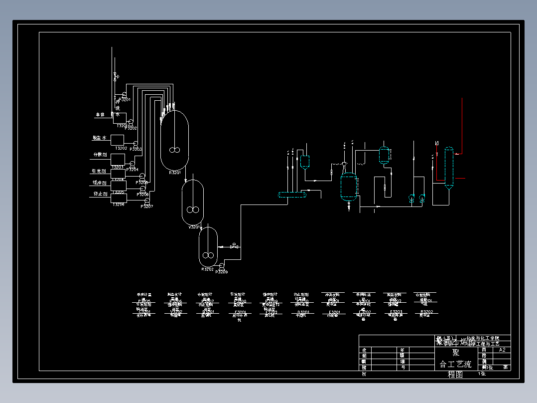This screenshot has width=537, height=403.
Task: Click the agitator impeller inside vessel V3201
Action: click(193, 209)
